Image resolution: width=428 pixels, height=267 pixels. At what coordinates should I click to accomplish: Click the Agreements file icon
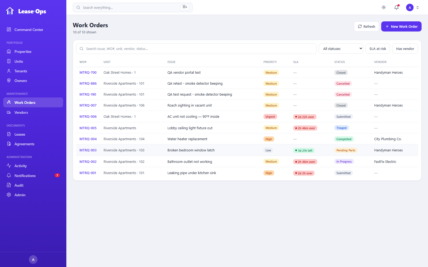[9, 144]
